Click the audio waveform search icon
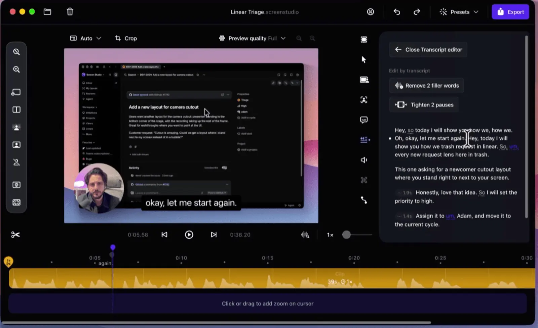Image resolution: width=538 pixels, height=328 pixels. coord(305,235)
